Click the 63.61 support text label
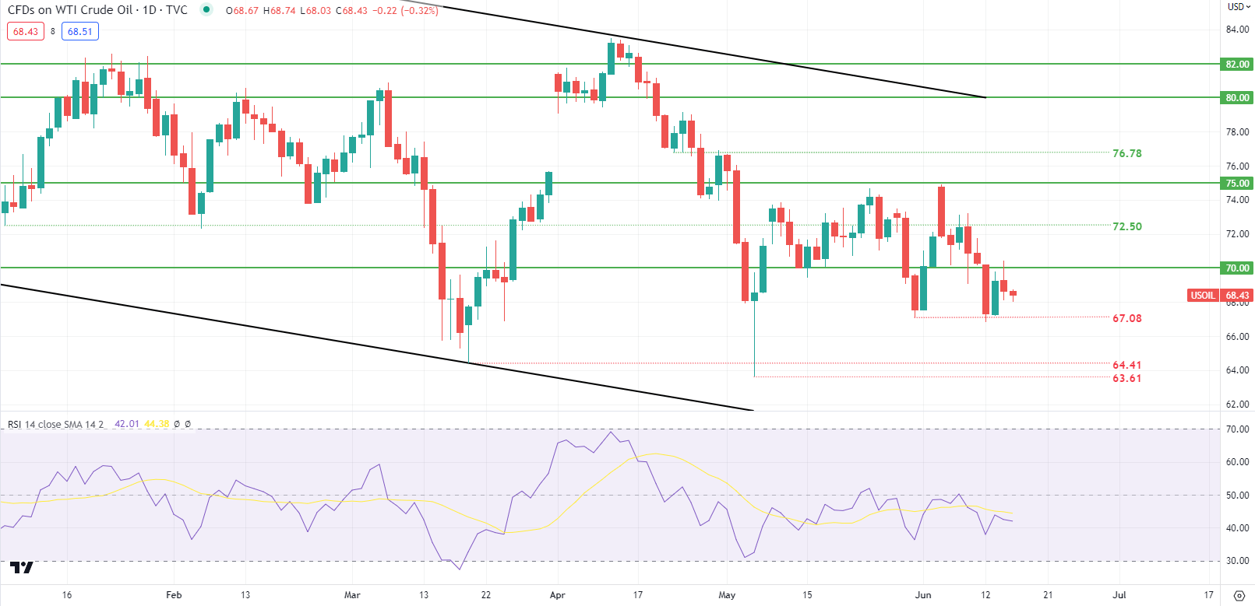 1127,378
